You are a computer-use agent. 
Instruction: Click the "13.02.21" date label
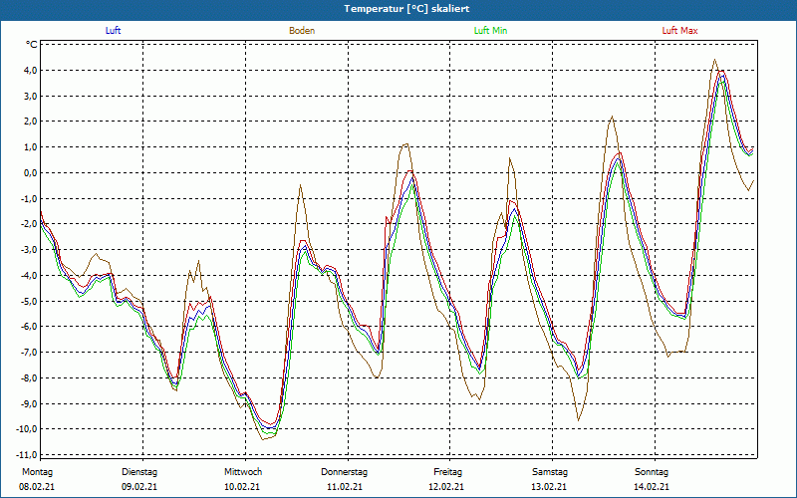click(550, 487)
